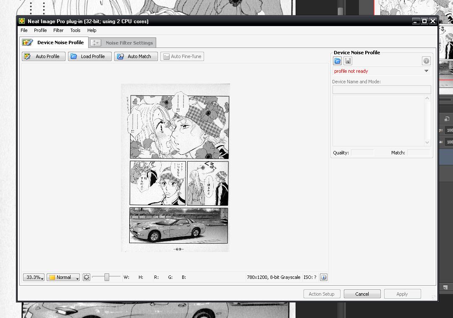Switch to Noise Filter Settings tab
This screenshot has height=318, width=453.
123,43
